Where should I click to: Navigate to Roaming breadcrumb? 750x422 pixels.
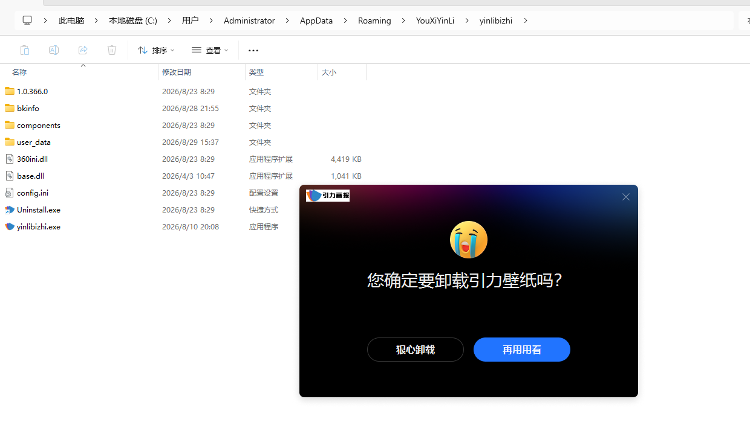374,21
